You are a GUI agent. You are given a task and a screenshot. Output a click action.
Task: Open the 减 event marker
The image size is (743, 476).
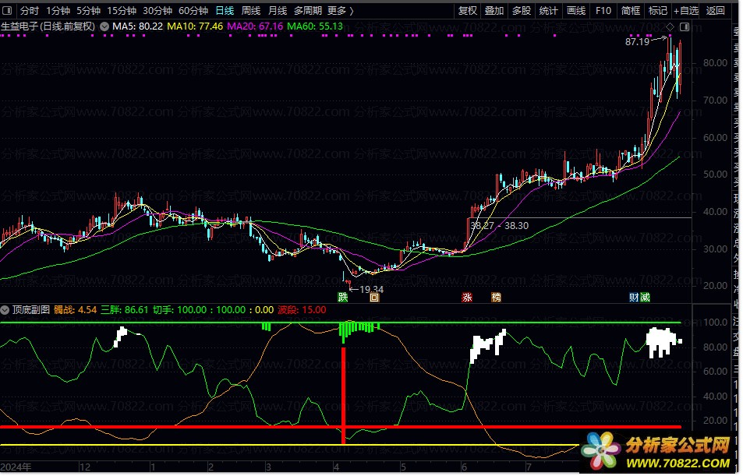645,298
